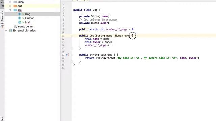The image size is (216, 121).
Task: Fold the toString method at line 17
Action: (x=72, y=55)
